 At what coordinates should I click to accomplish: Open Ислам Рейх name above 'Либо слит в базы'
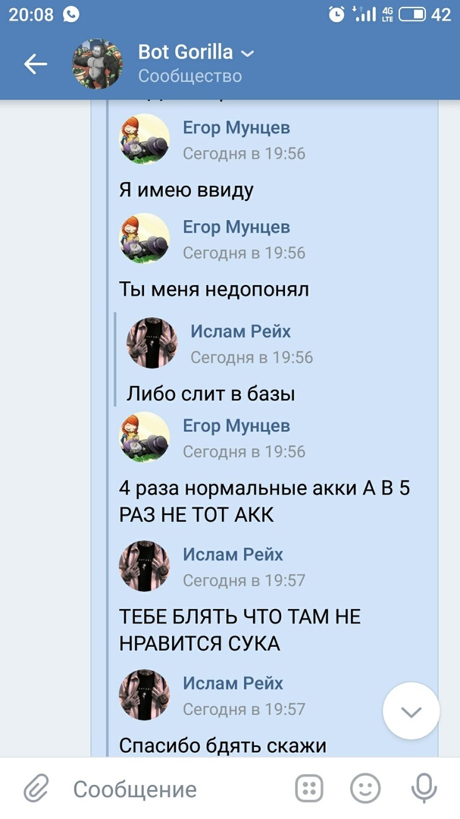click(x=240, y=331)
